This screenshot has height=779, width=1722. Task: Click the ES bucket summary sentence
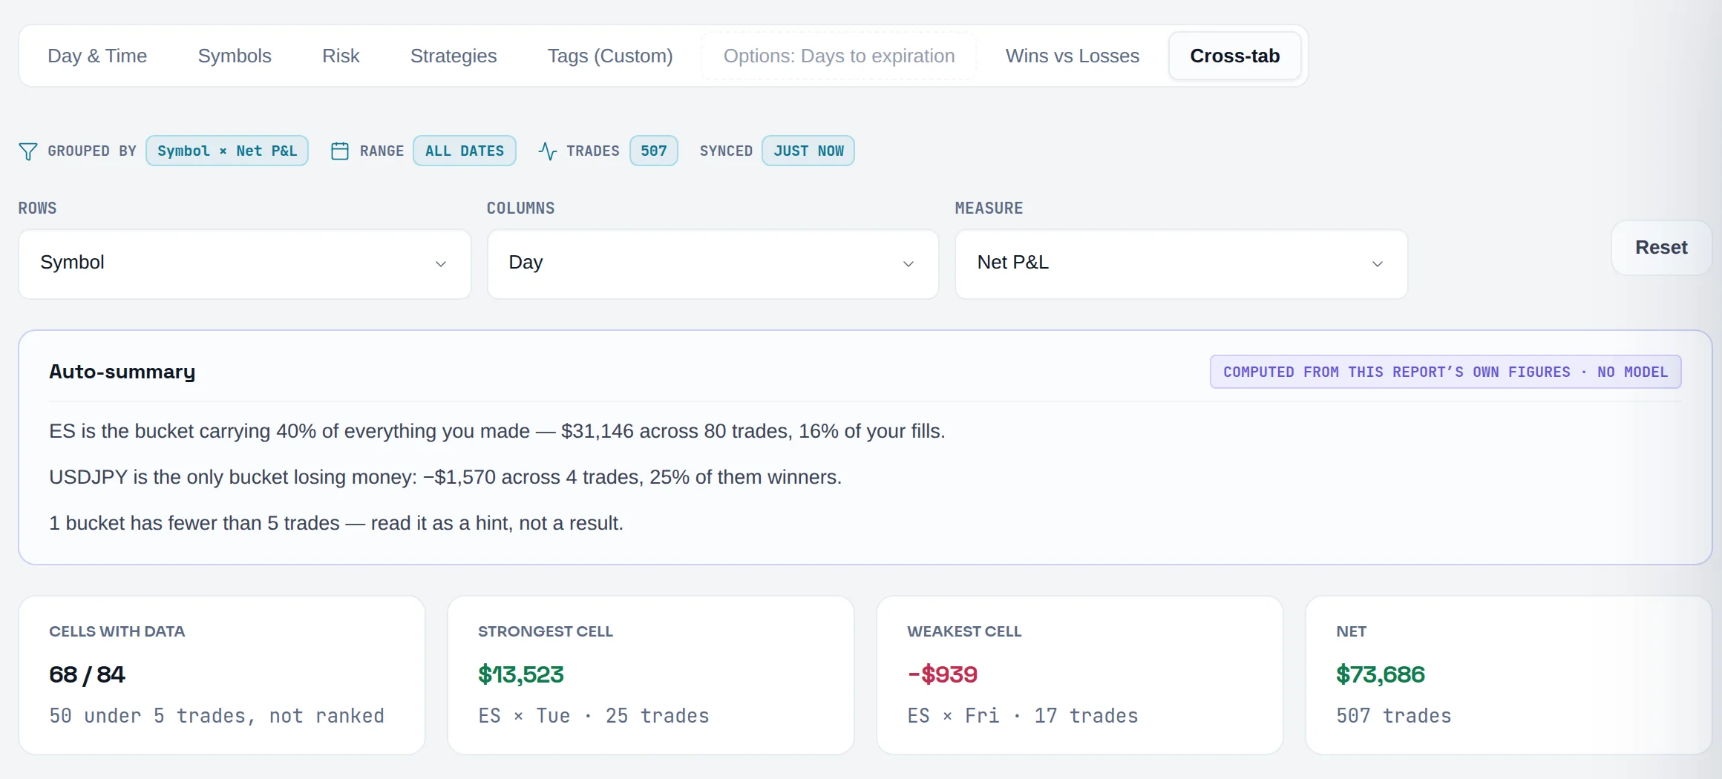(497, 431)
